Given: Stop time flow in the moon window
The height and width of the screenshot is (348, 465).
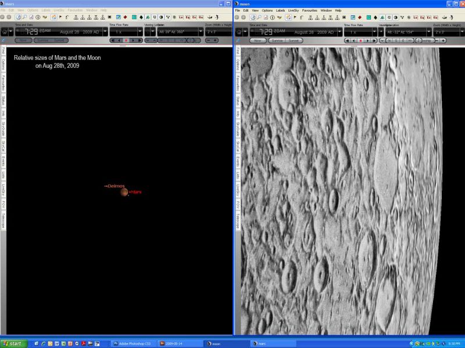Looking at the screenshot, I should point(360,41).
